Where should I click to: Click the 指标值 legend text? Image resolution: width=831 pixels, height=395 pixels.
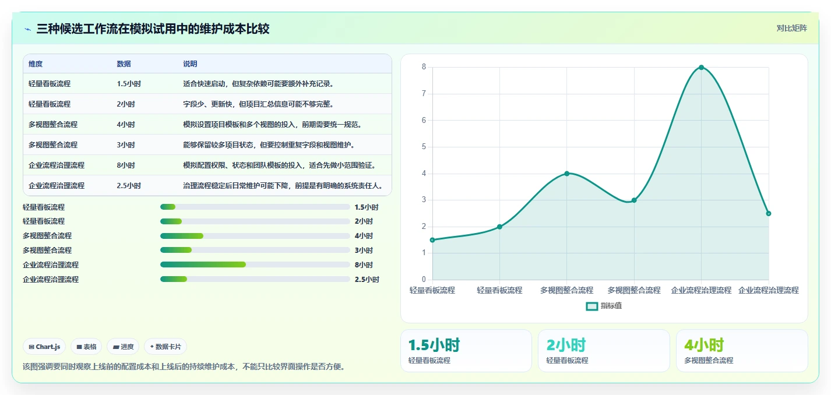(611, 306)
